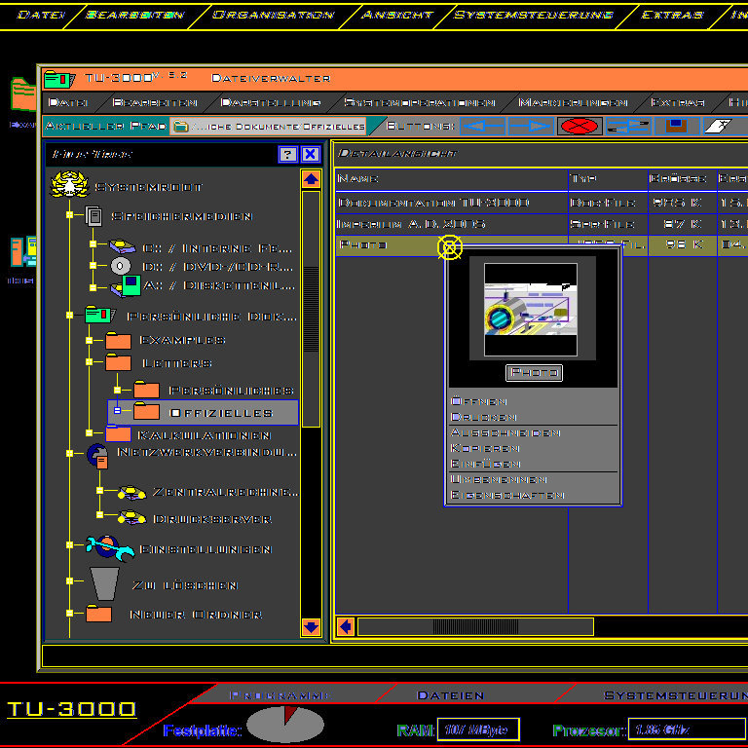Click the floppy disk save icon in toolbar

tap(676, 126)
